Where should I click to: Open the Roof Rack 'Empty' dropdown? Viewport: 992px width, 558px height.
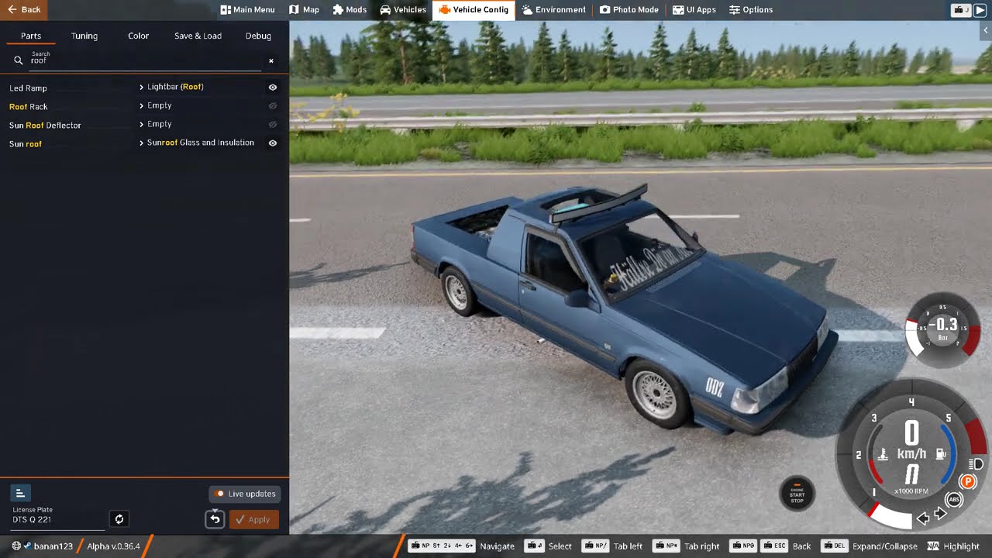coord(199,105)
